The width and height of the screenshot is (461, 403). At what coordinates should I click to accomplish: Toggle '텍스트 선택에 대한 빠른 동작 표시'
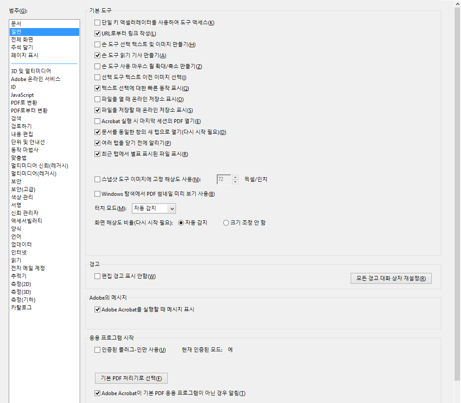[97, 88]
